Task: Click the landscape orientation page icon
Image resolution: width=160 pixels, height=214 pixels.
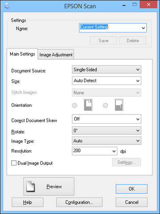Action: (119, 105)
